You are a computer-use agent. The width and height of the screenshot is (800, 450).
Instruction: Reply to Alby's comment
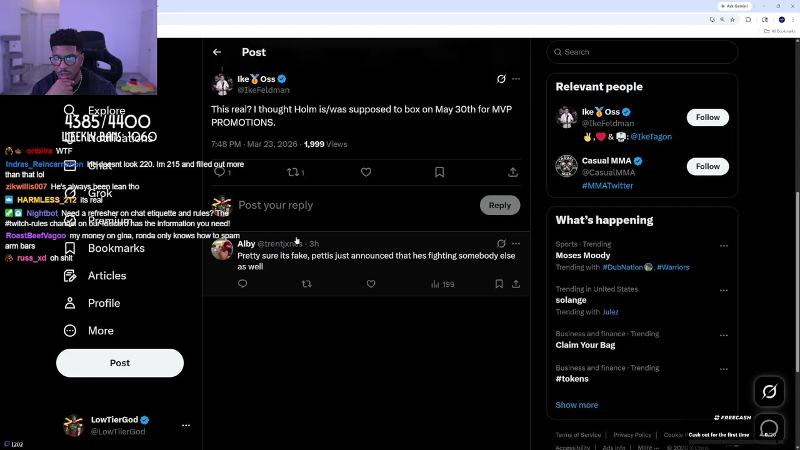coord(242,284)
